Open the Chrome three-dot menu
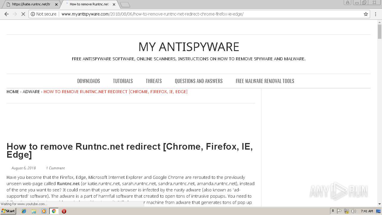 point(376,14)
